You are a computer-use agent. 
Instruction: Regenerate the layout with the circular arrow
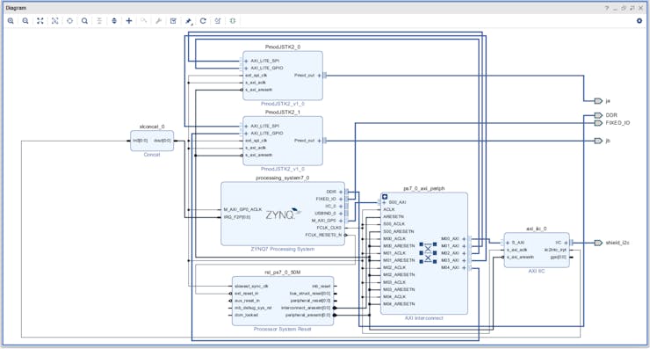pos(203,21)
